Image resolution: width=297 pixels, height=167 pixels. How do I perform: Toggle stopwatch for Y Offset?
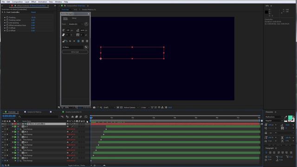click(x=7, y=28)
